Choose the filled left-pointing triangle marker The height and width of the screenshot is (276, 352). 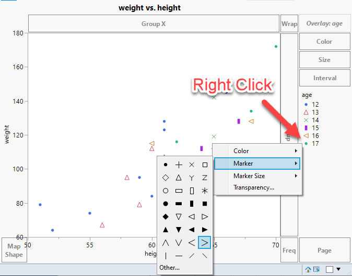tap(192, 230)
